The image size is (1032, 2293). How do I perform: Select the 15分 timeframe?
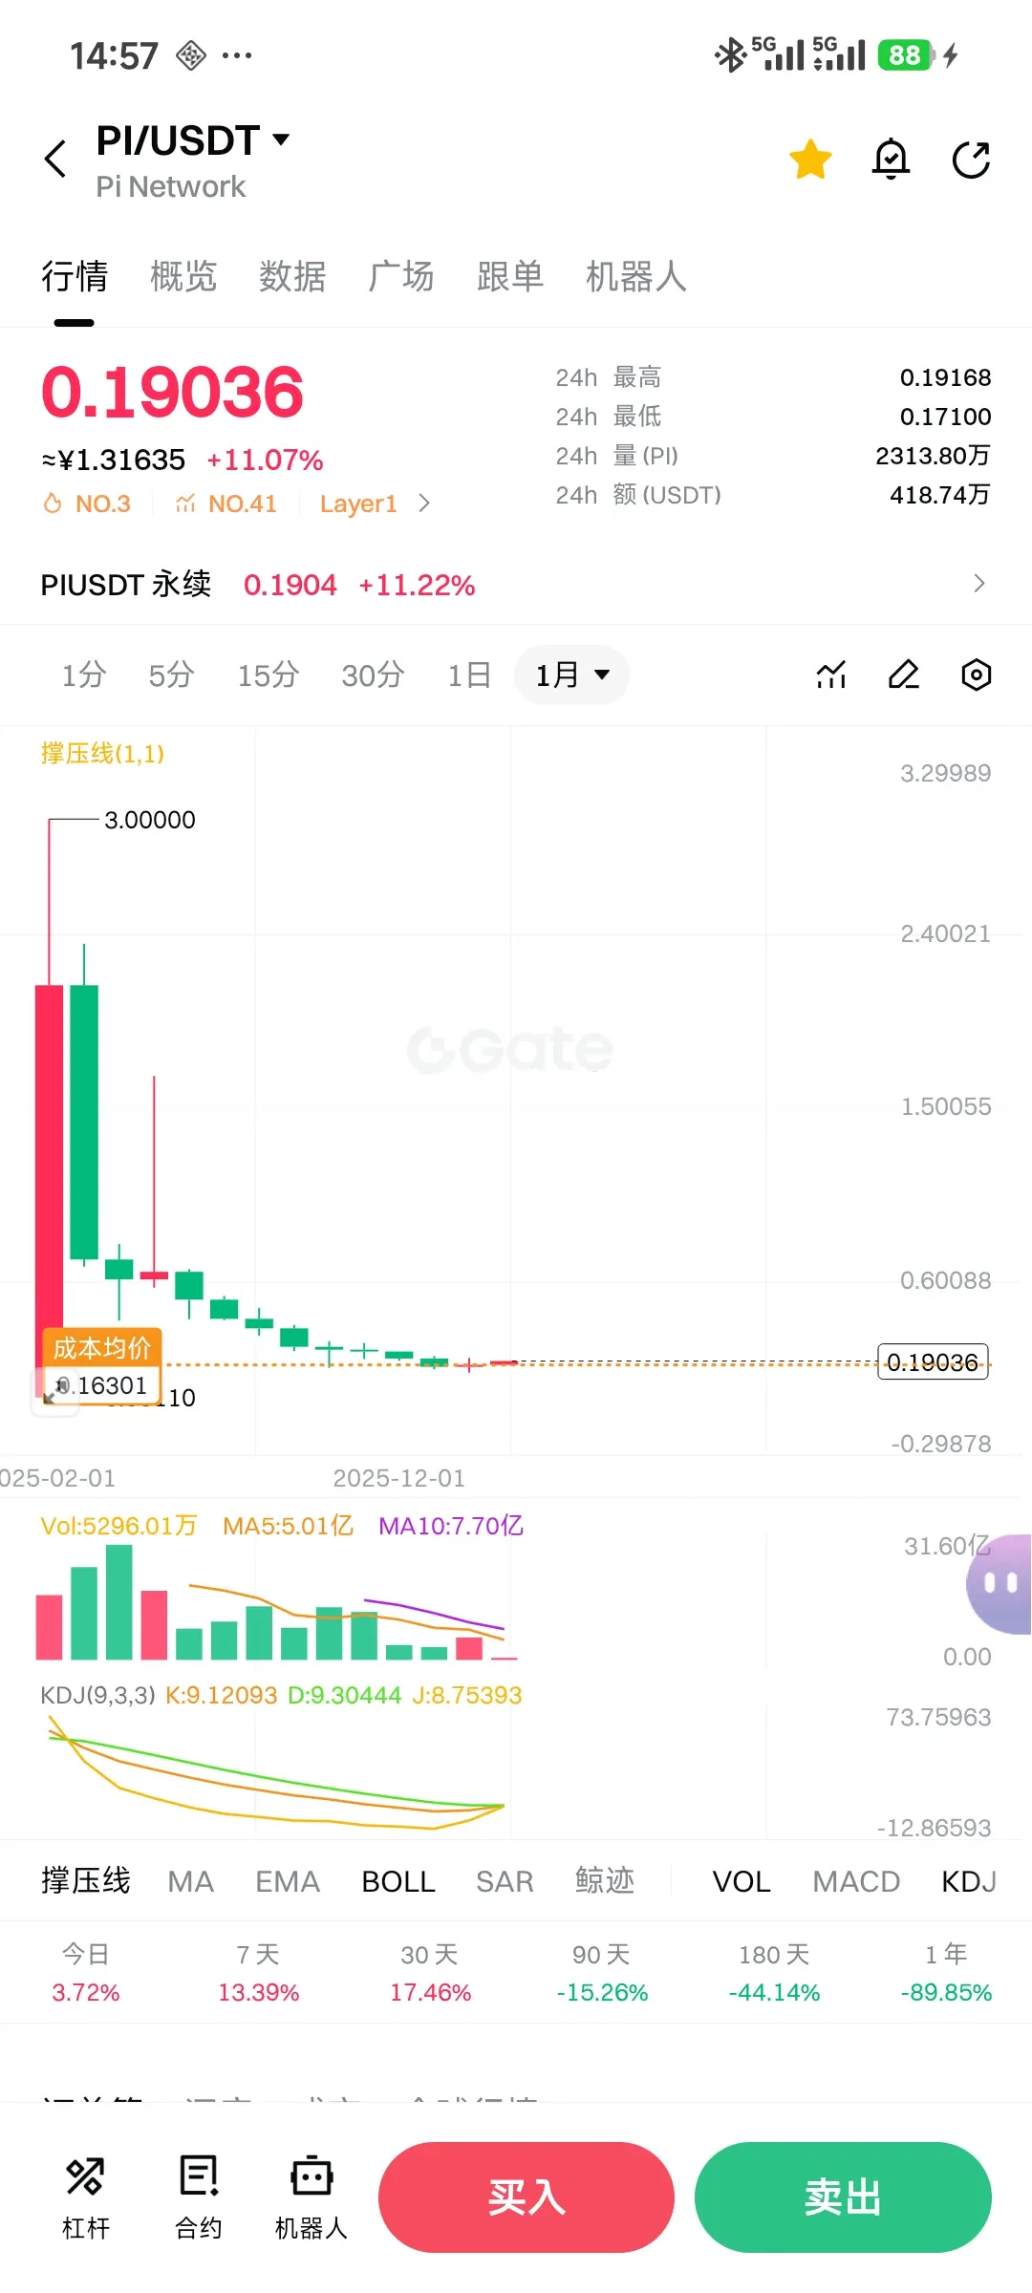point(269,675)
